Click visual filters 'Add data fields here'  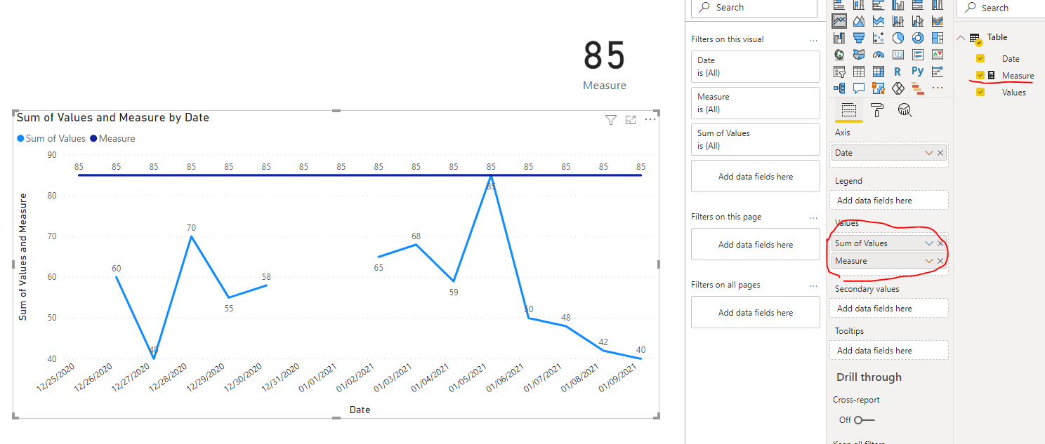click(756, 177)
